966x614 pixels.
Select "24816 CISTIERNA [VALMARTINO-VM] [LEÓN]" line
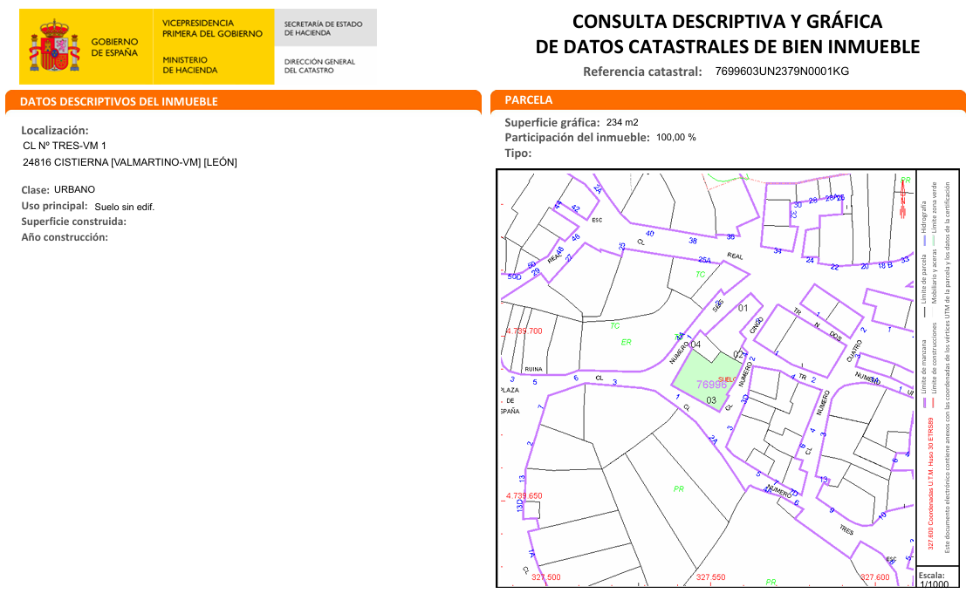click(x=130, y=162)
